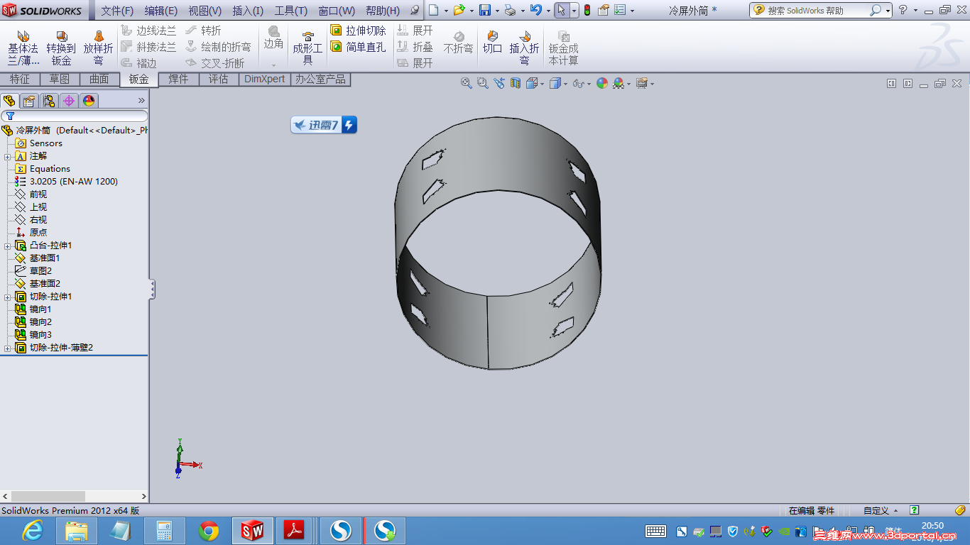Image resolution: width=970 pixels, height=545 pixels.
Task: Expand the 切除-拉伸1 feature tree node
Action: click(7, 297)
